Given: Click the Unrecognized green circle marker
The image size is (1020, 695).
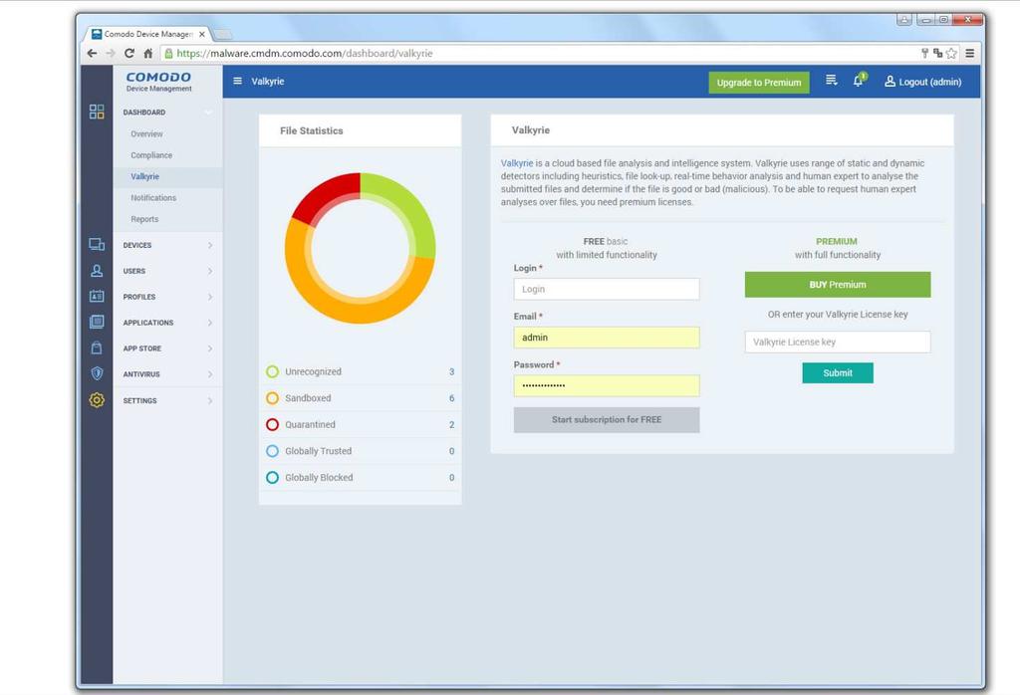Looking at the screenshot, I should (x=273, y=371).
